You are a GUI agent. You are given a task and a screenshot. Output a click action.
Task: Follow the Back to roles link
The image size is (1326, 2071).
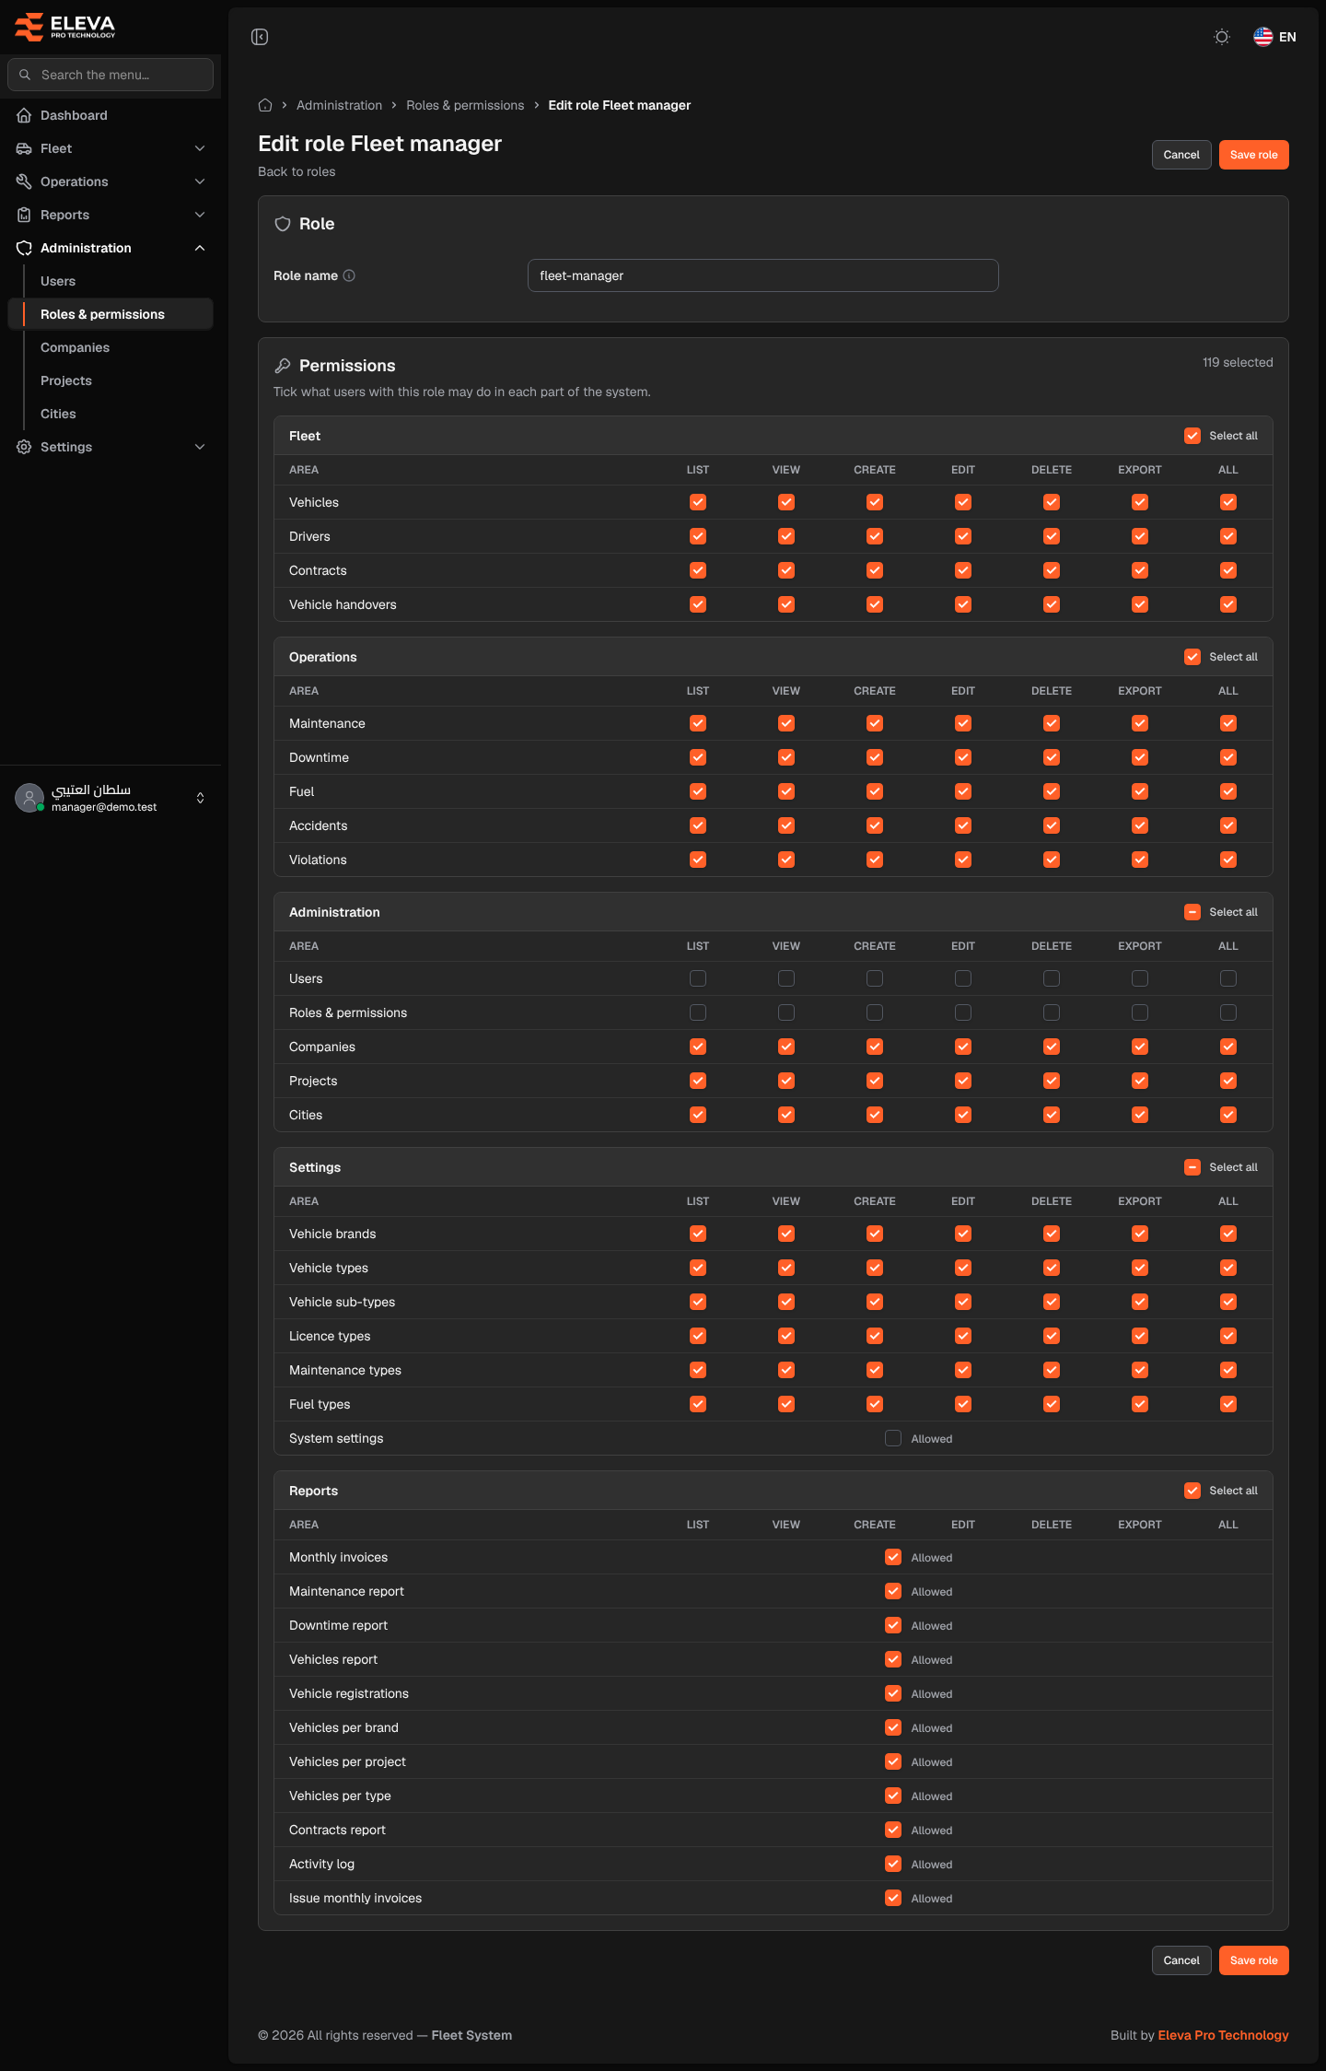(297, 171)
